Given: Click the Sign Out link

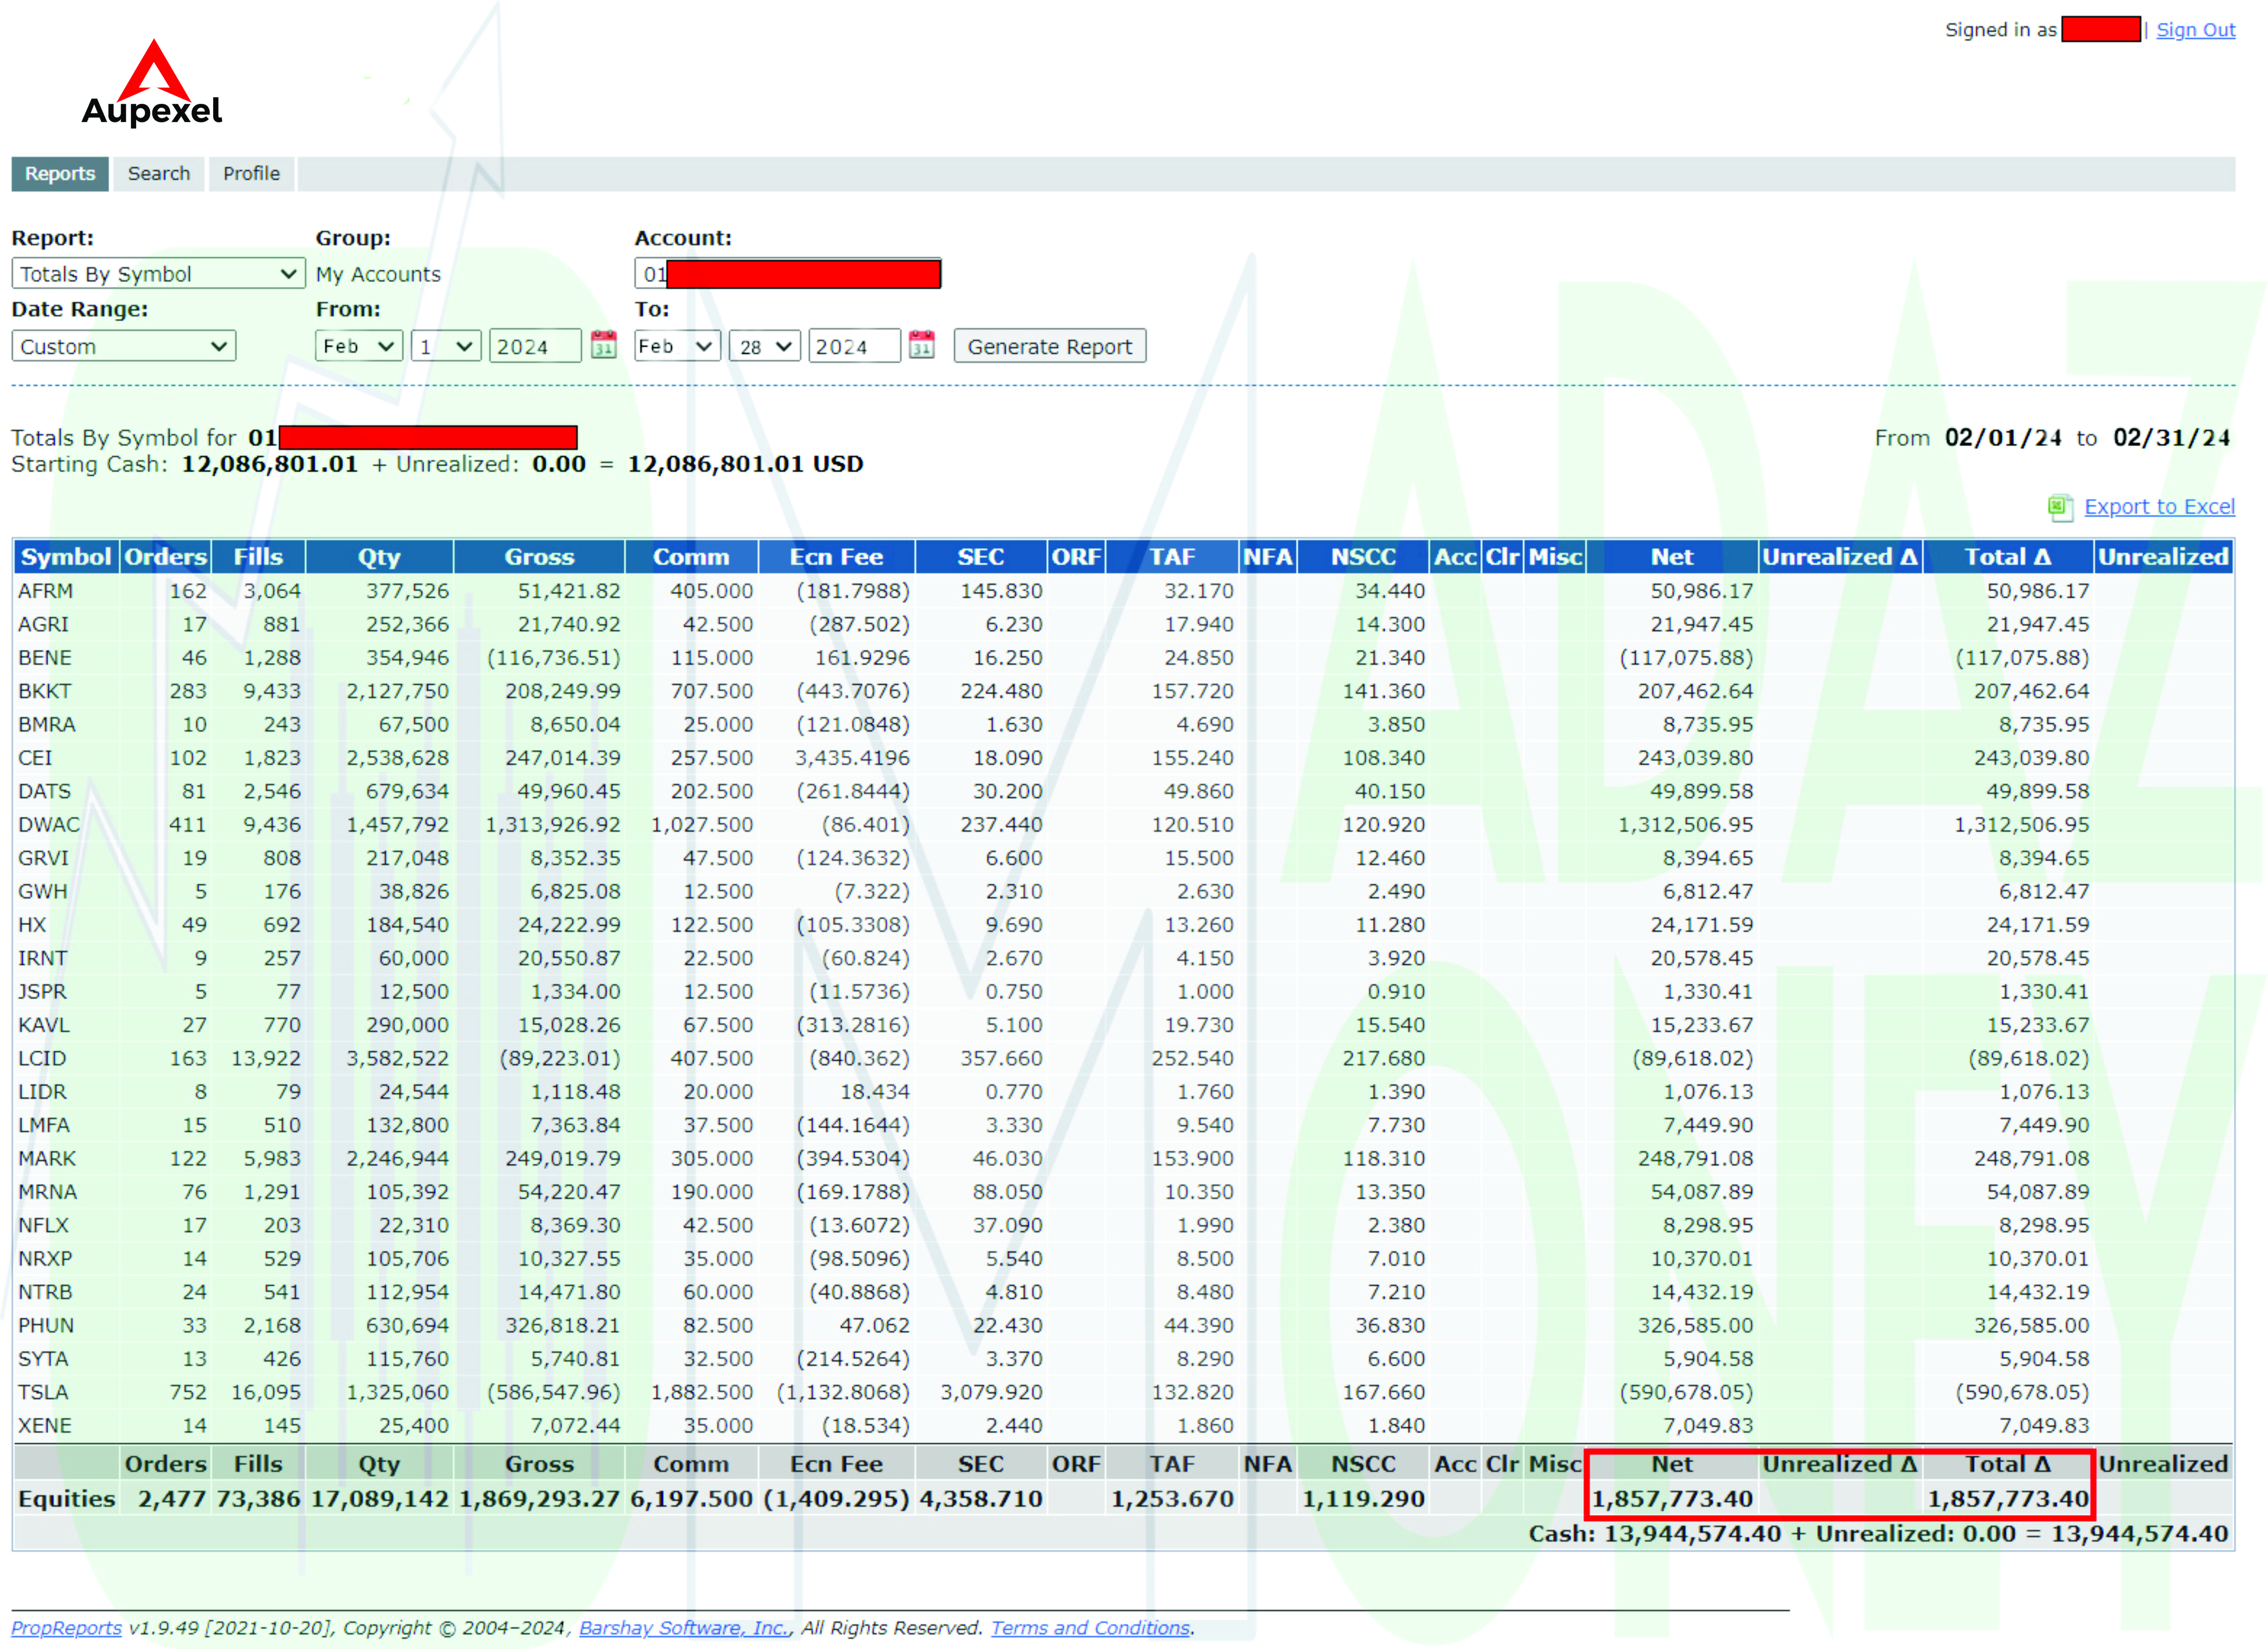Looking at the screenshot, I should [x=2195, y=30].
